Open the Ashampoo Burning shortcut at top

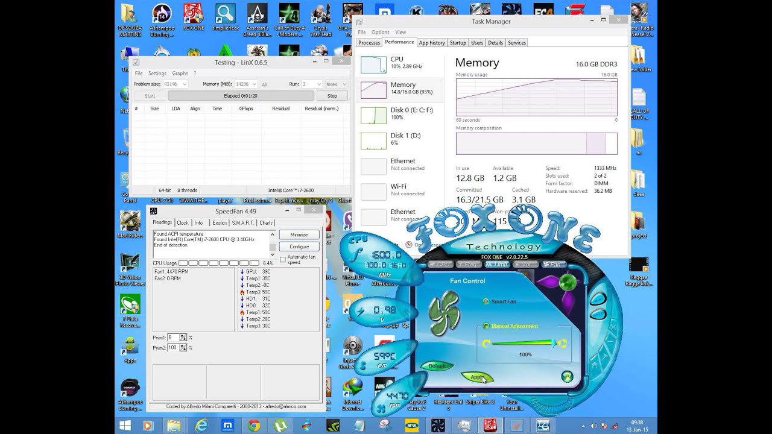pos(161,19)
